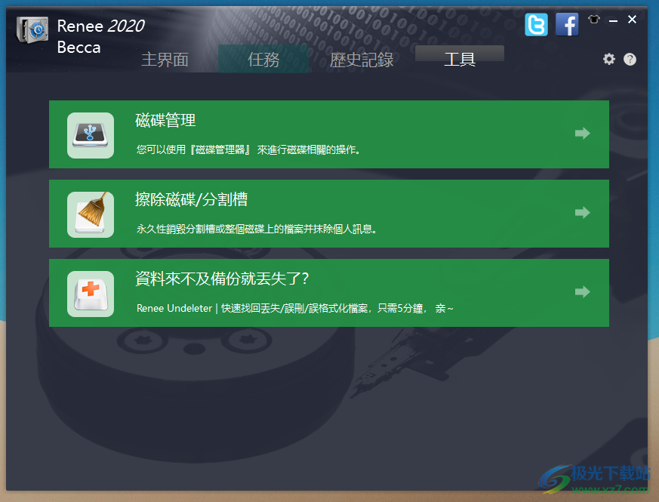Switch to the 任務 tab

click(x=263, y=60)
